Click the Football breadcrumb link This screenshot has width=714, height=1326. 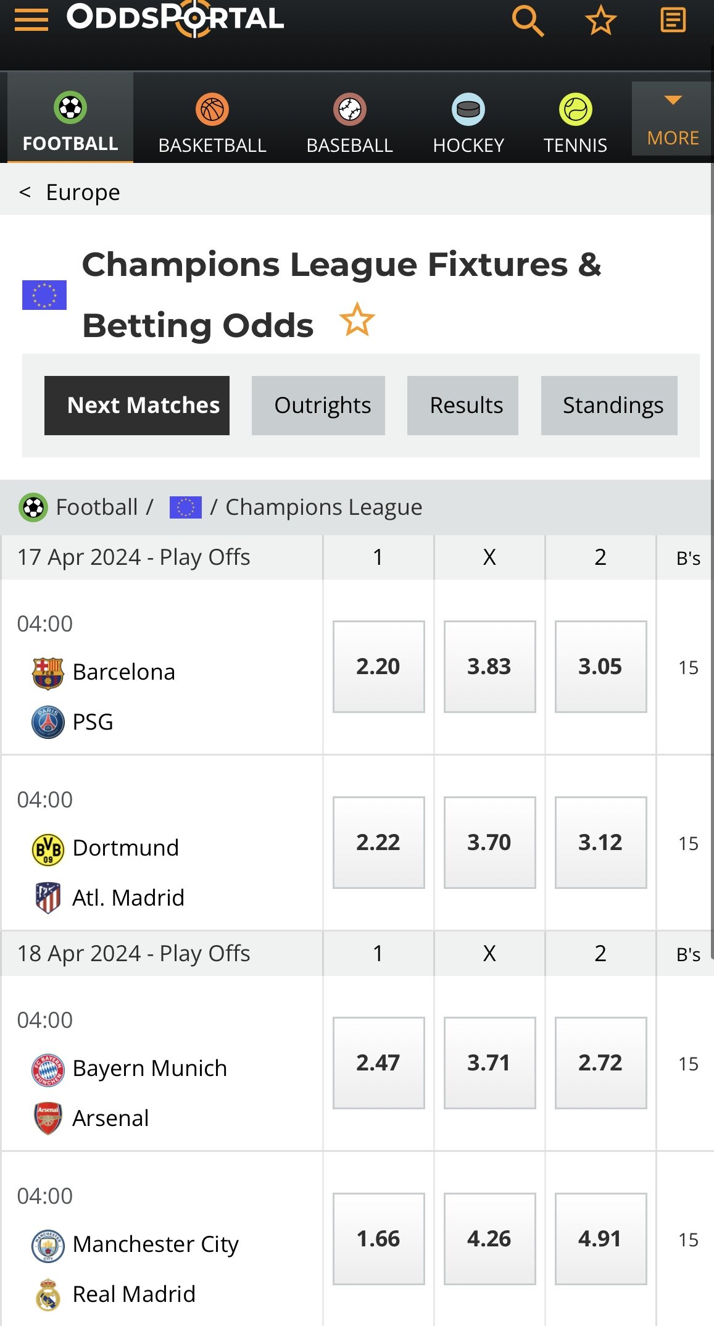pos(97,507)
